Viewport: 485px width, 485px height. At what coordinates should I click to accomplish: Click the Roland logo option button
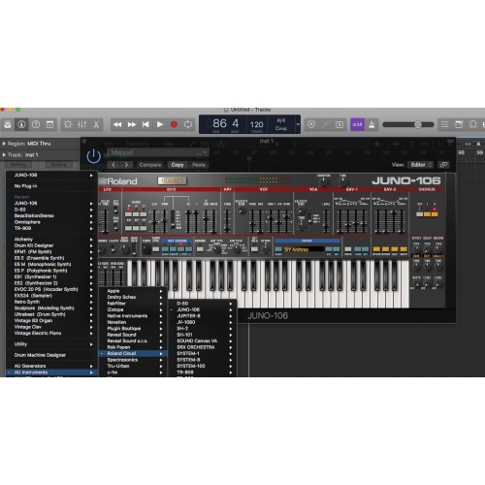172,180
